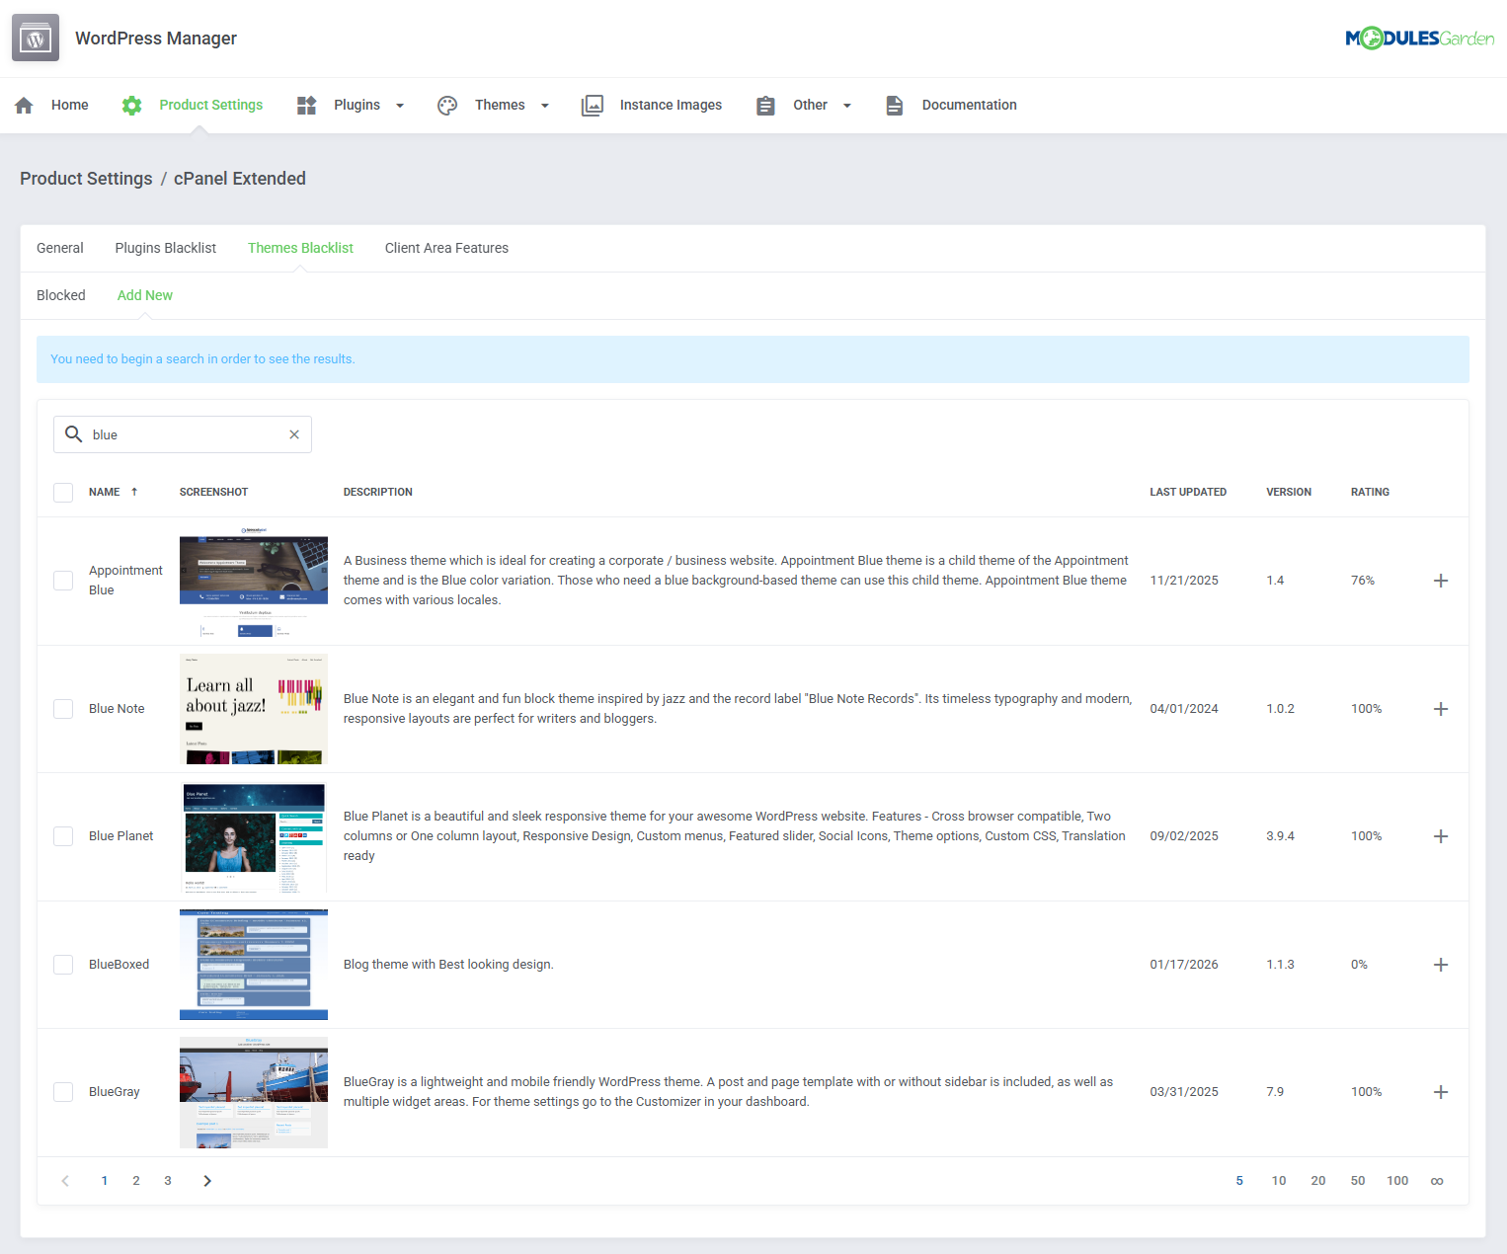Click the Product Settings breadcrumb link
Viewport: 1507px width, 1254px height.
pyautogui.click(x=86, y=179)
